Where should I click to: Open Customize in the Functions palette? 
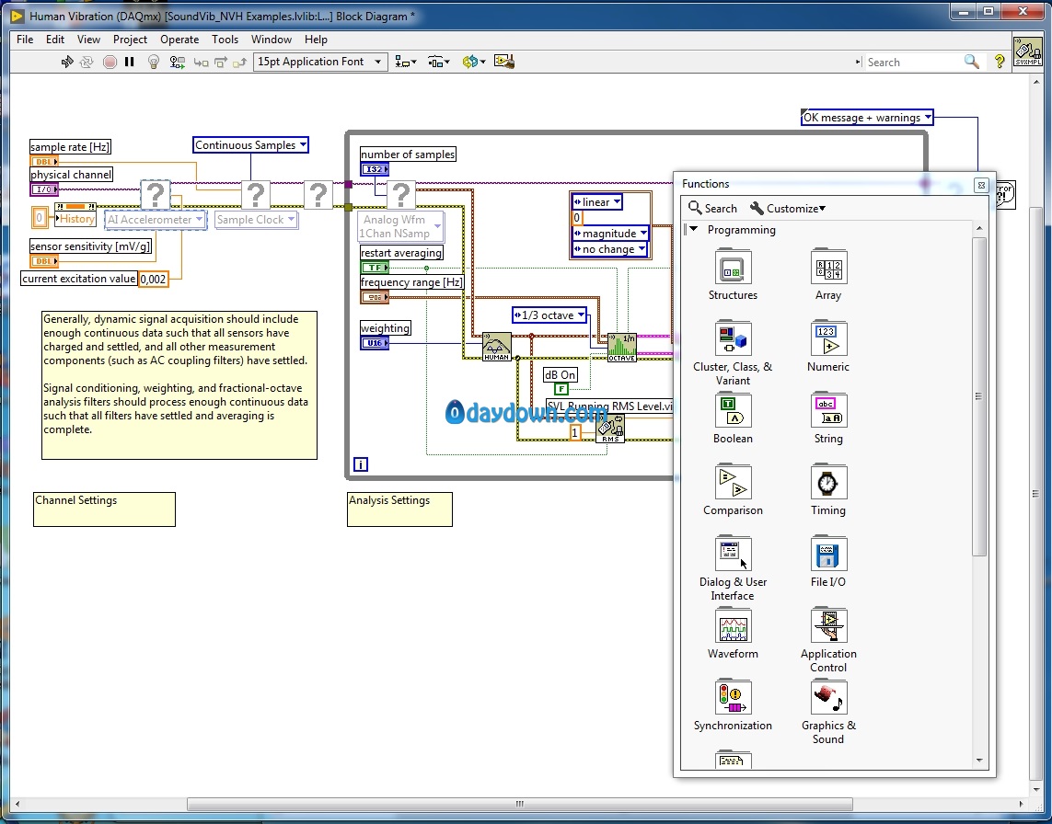tap(788, 209)
